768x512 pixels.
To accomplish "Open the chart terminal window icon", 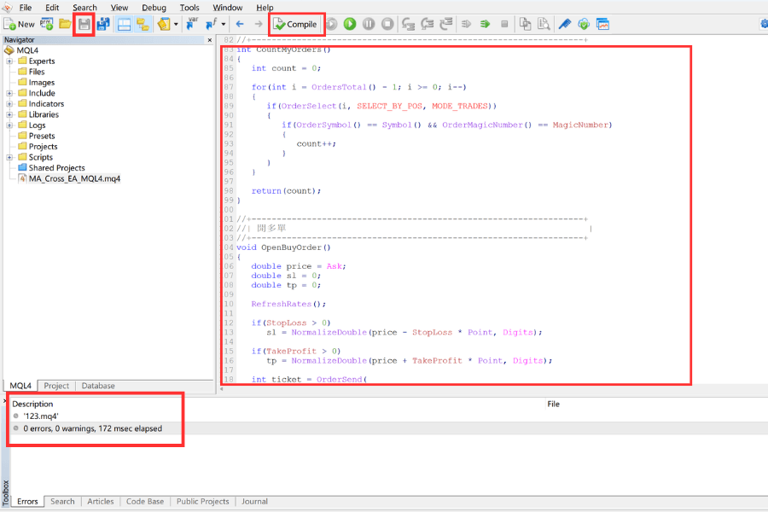I will coord(602,24).
